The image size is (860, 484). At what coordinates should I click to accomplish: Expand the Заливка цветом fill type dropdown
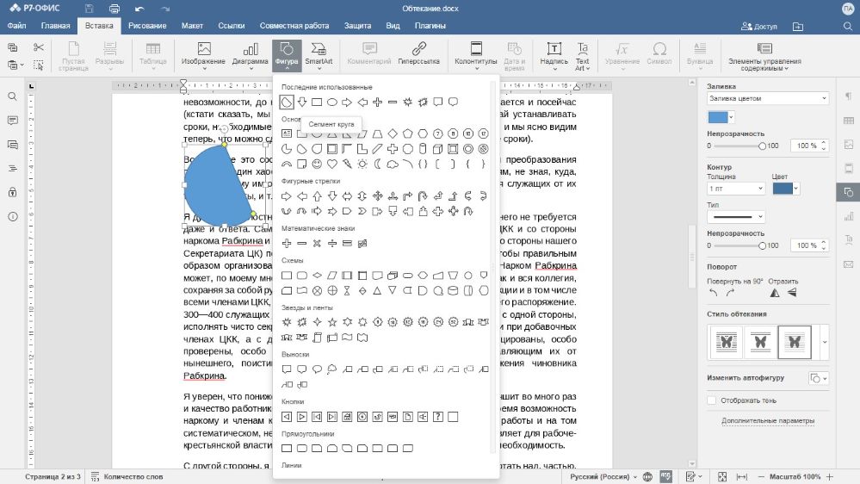pos(767,99)
